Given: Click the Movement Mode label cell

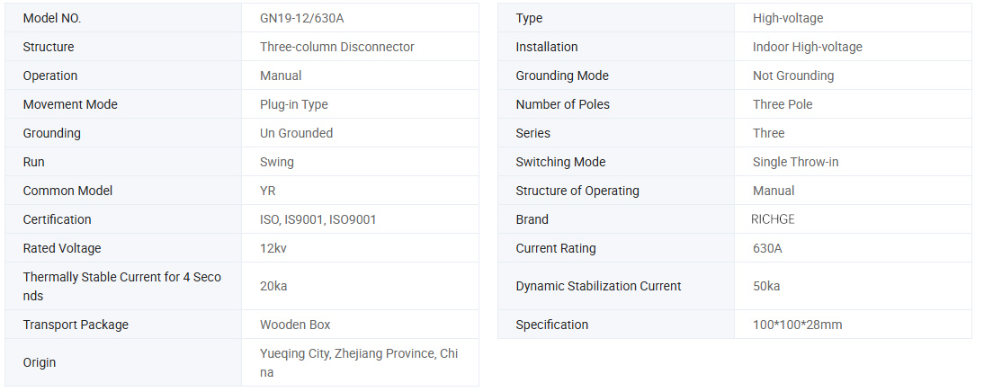Looking at the screenshot, I should pyautogui.click(x=70, y=104).
